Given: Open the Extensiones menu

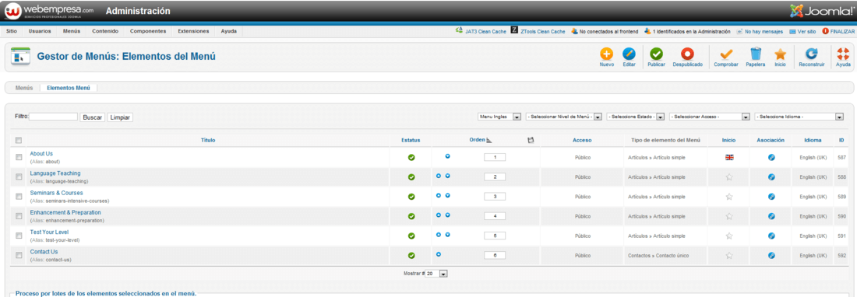Looking at the screenshot, I should point(193,31).
